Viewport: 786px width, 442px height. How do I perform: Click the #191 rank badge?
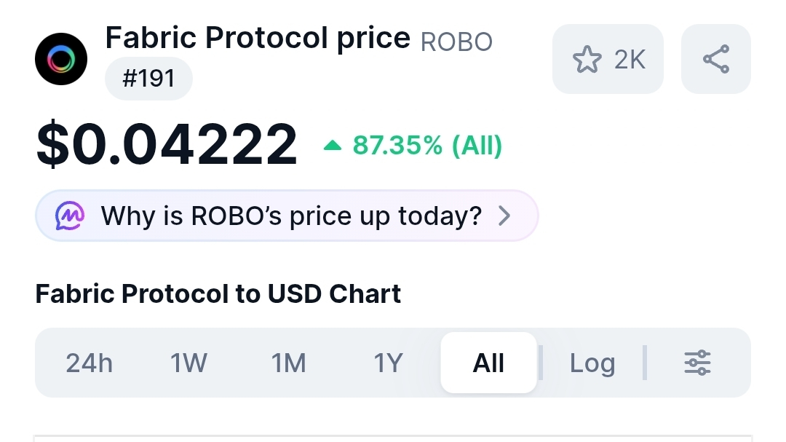(x=149, y=78)
